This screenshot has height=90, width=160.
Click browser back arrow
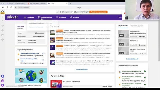[3, 7]
